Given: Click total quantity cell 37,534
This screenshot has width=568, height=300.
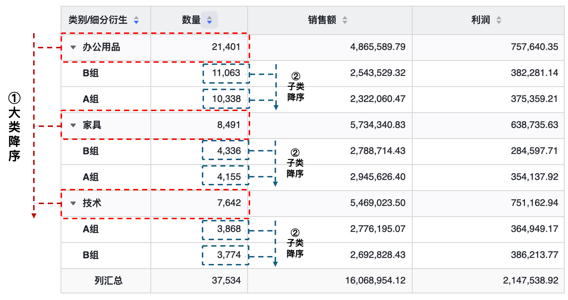Looking at the screenshot, I should tap(226, 281).
